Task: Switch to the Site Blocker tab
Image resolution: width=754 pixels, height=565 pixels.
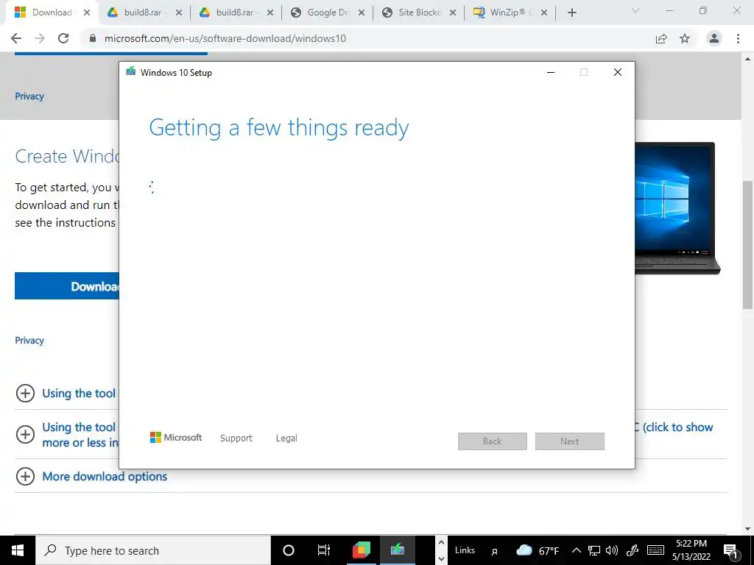Action: point(418,13)
